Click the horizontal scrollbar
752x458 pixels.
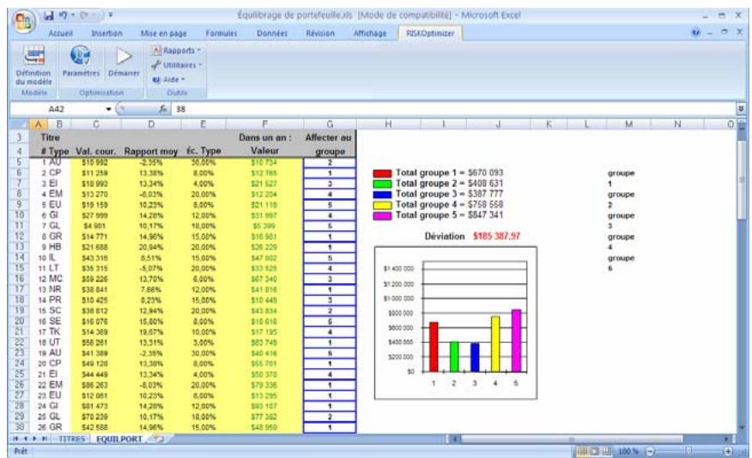click(572, 439)
